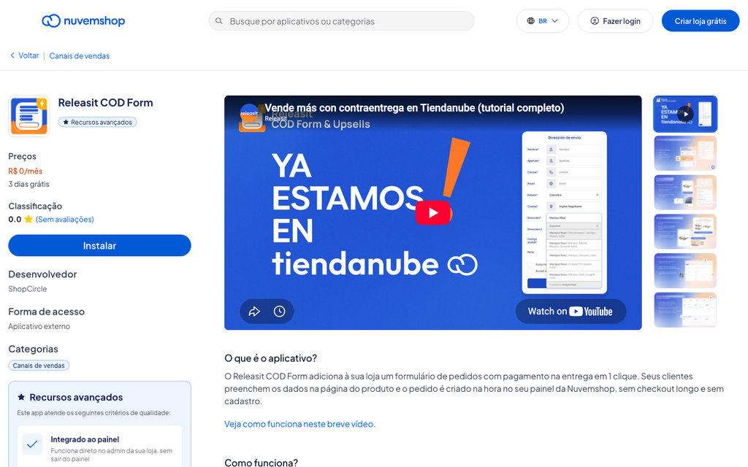Click the Releasit COD Form app icon

[28, 116]
